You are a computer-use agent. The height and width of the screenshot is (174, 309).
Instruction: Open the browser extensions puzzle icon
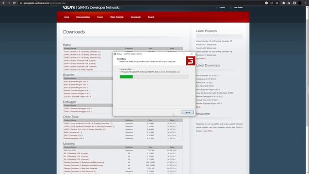coord(283,3)
